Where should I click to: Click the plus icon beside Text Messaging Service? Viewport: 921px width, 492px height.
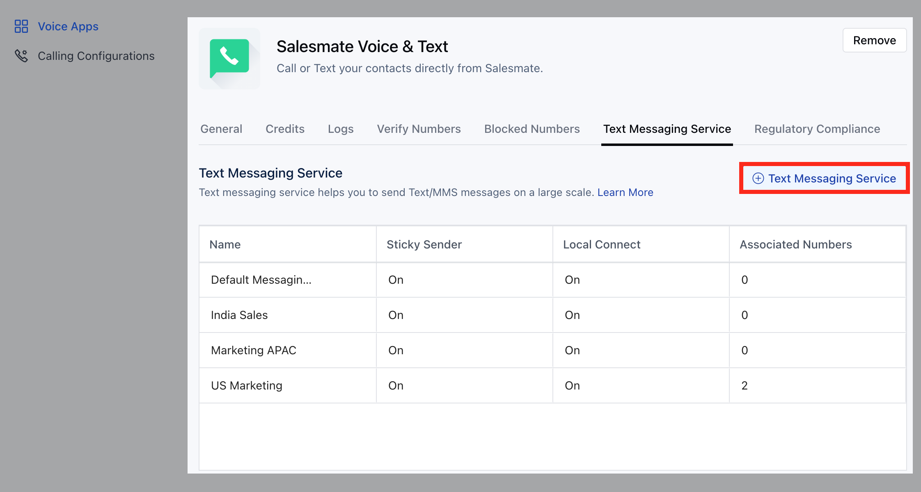point(757,178)
